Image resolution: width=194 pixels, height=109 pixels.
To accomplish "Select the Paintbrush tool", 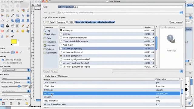I will point(28,26).
